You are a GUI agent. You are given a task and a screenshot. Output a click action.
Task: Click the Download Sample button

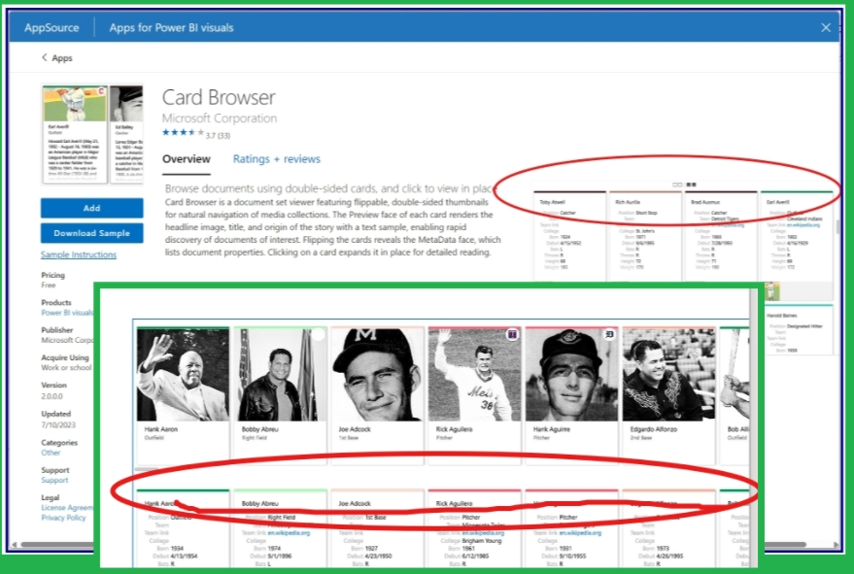[91, 233]
